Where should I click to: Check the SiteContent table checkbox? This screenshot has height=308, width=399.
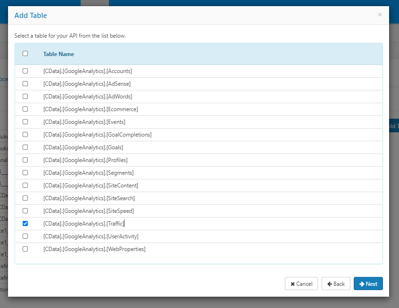(25, 185)
